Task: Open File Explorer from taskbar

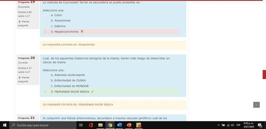Action: click(100, 125)
